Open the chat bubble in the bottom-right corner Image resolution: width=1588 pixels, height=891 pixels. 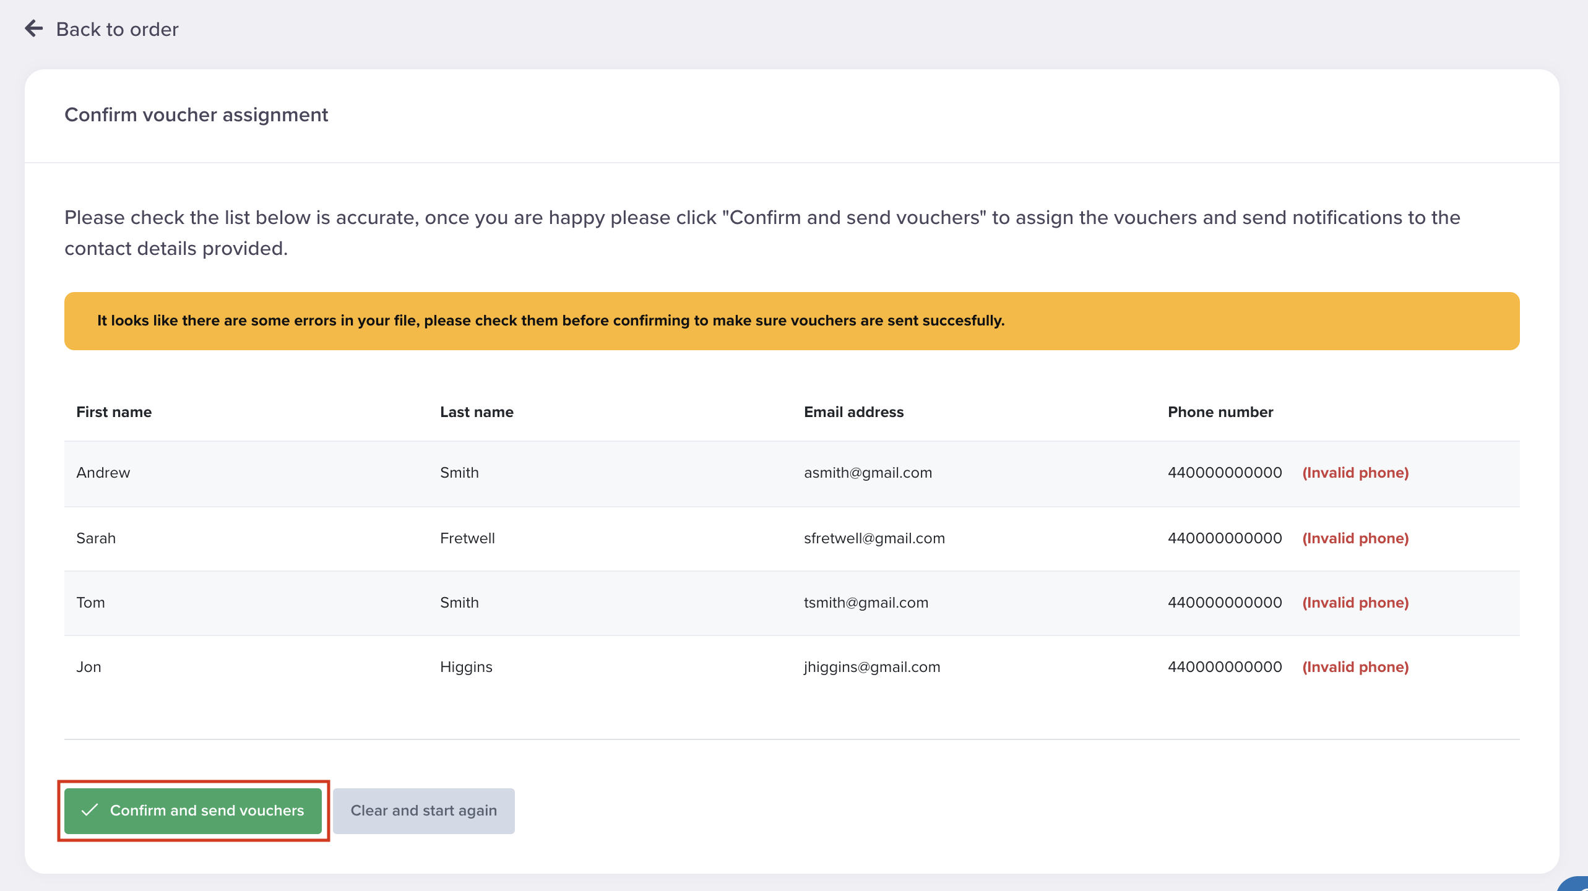click(x=1575, y=884)
